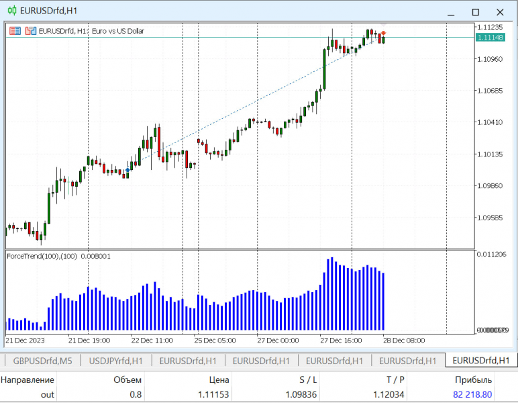Click the ForceTrend(100),(100) indicator label
Screen dimensions: 518x403
pos(42,256)
